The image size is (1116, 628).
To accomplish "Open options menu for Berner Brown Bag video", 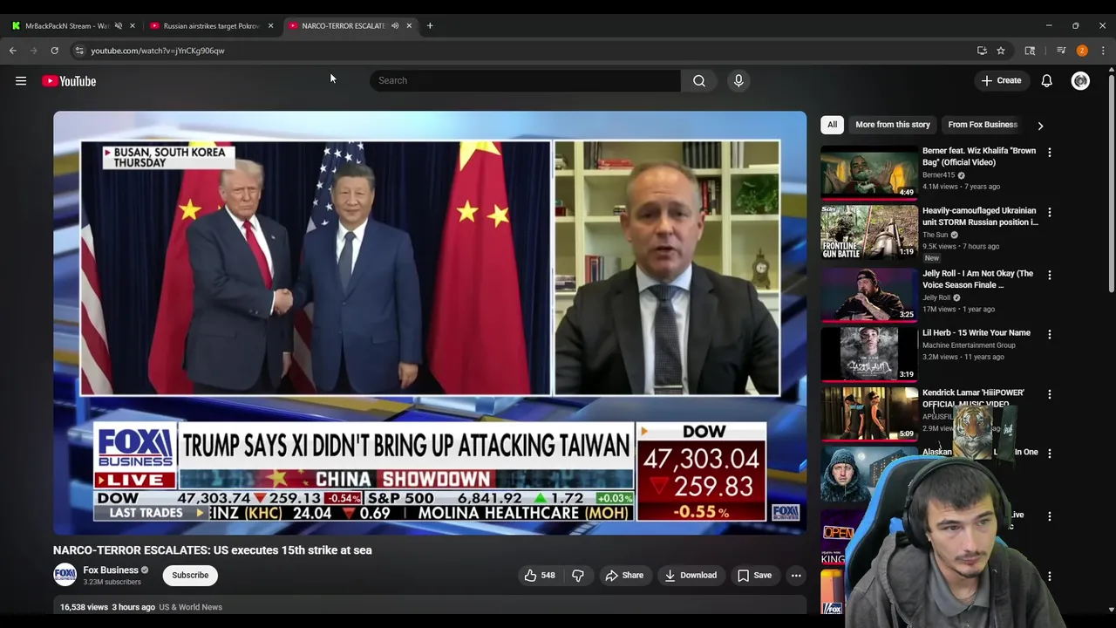I will tap(1050, 153).
